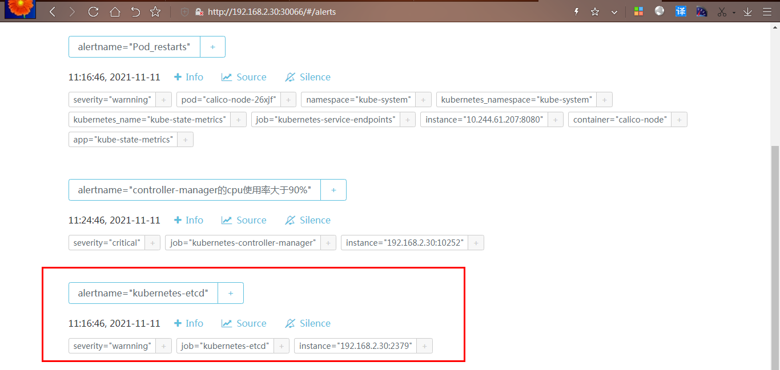Click instance="192.168.2.30:2379" label
This screenshot has height=370, width=780.
pos(355,346)
